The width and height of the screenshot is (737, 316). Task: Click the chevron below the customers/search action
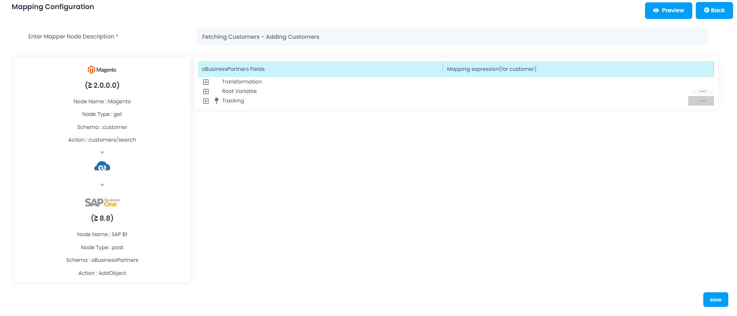102,152
